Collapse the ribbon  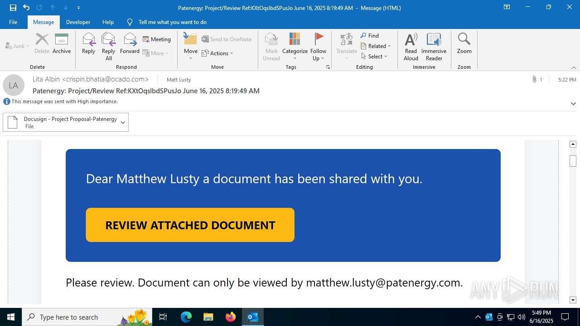(x=574, y=67)
